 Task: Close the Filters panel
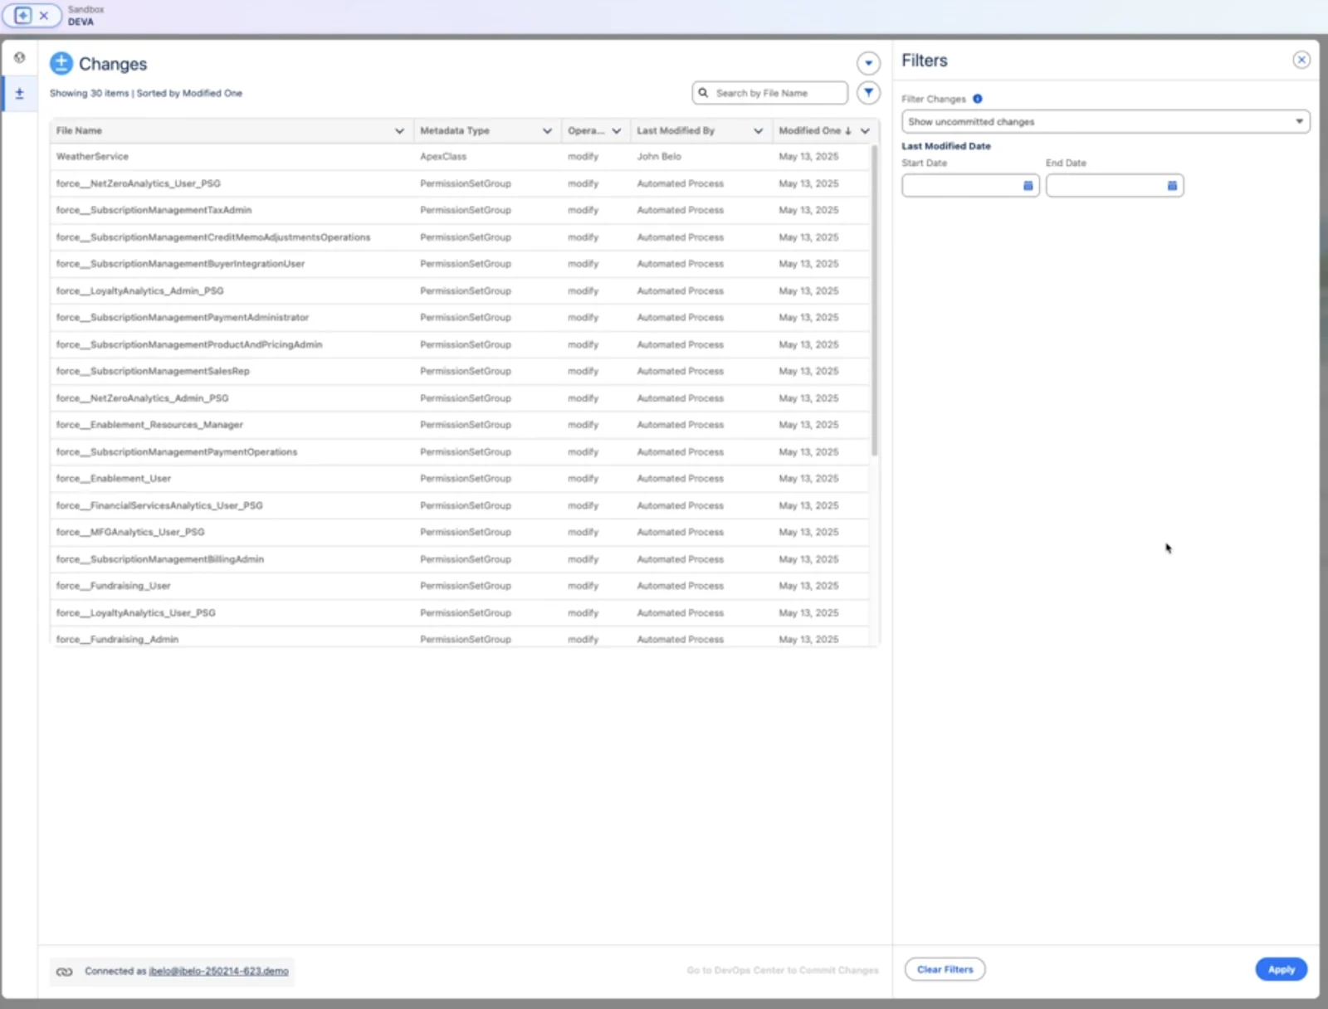[x=1301, y=60]
